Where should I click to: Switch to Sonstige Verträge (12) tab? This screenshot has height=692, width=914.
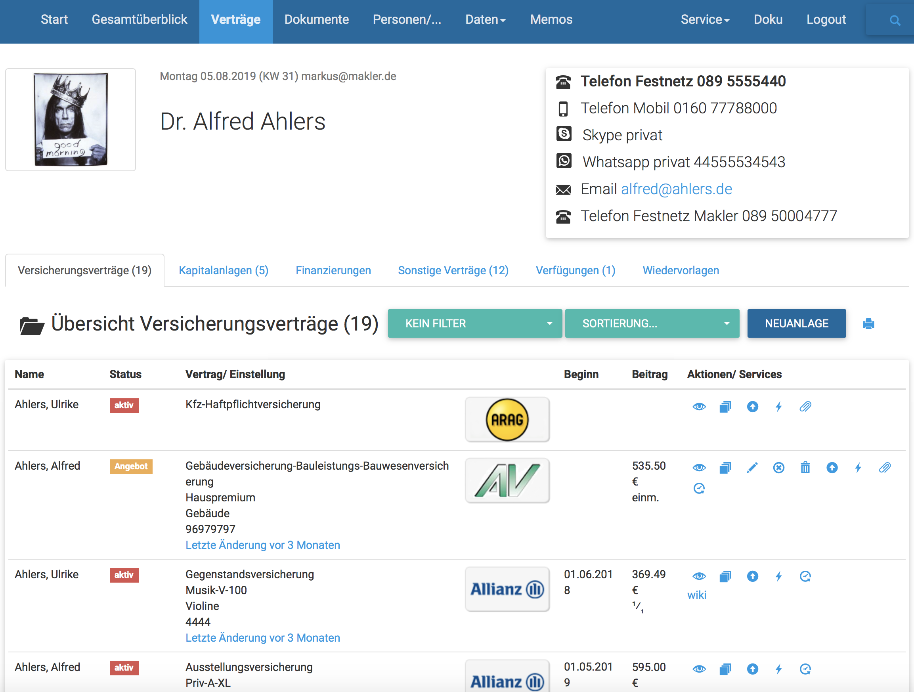click(453, 270)
